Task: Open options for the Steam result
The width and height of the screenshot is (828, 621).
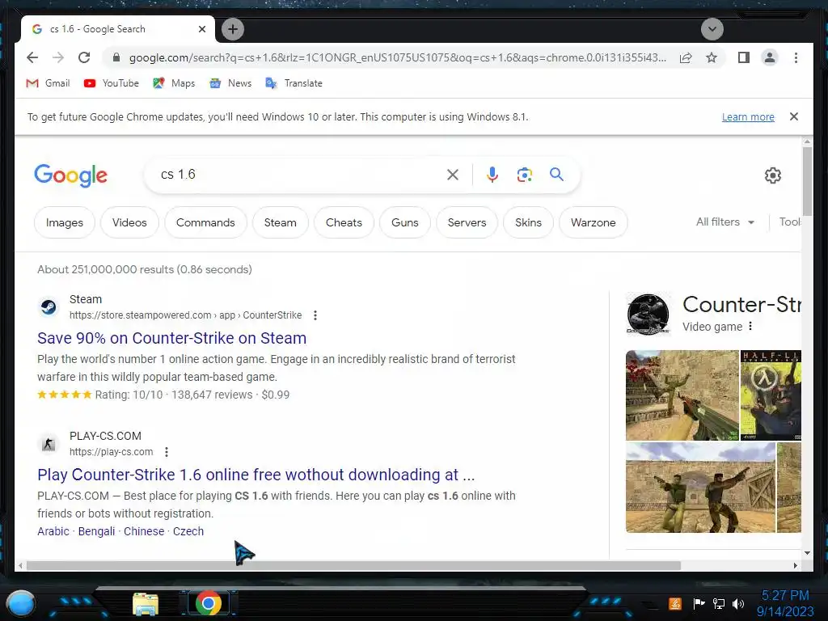Action: (x=315, y=315)
